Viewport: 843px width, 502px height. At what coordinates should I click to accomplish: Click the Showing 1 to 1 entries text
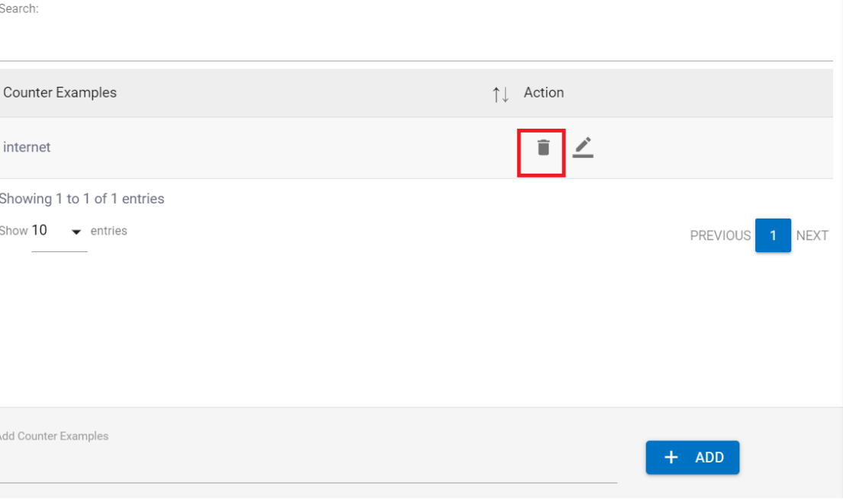click(x=82, y=199)
